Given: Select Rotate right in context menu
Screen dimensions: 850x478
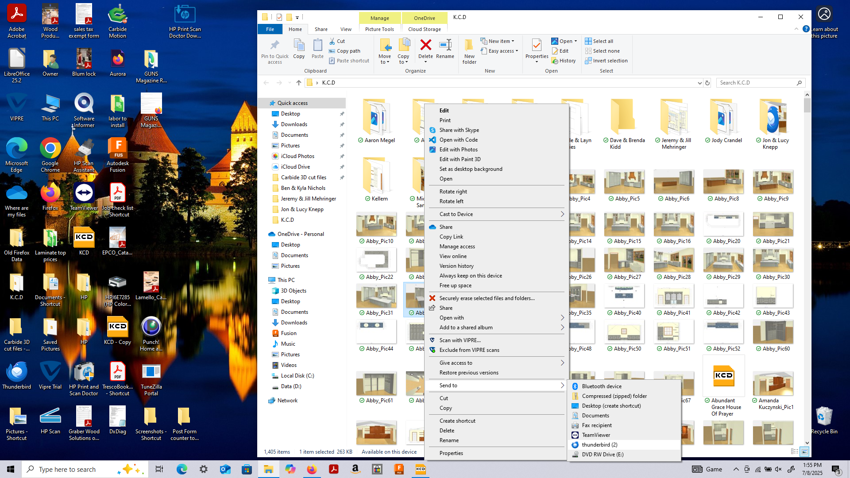Looking at the screenshot, I should [x=453, y=191].
